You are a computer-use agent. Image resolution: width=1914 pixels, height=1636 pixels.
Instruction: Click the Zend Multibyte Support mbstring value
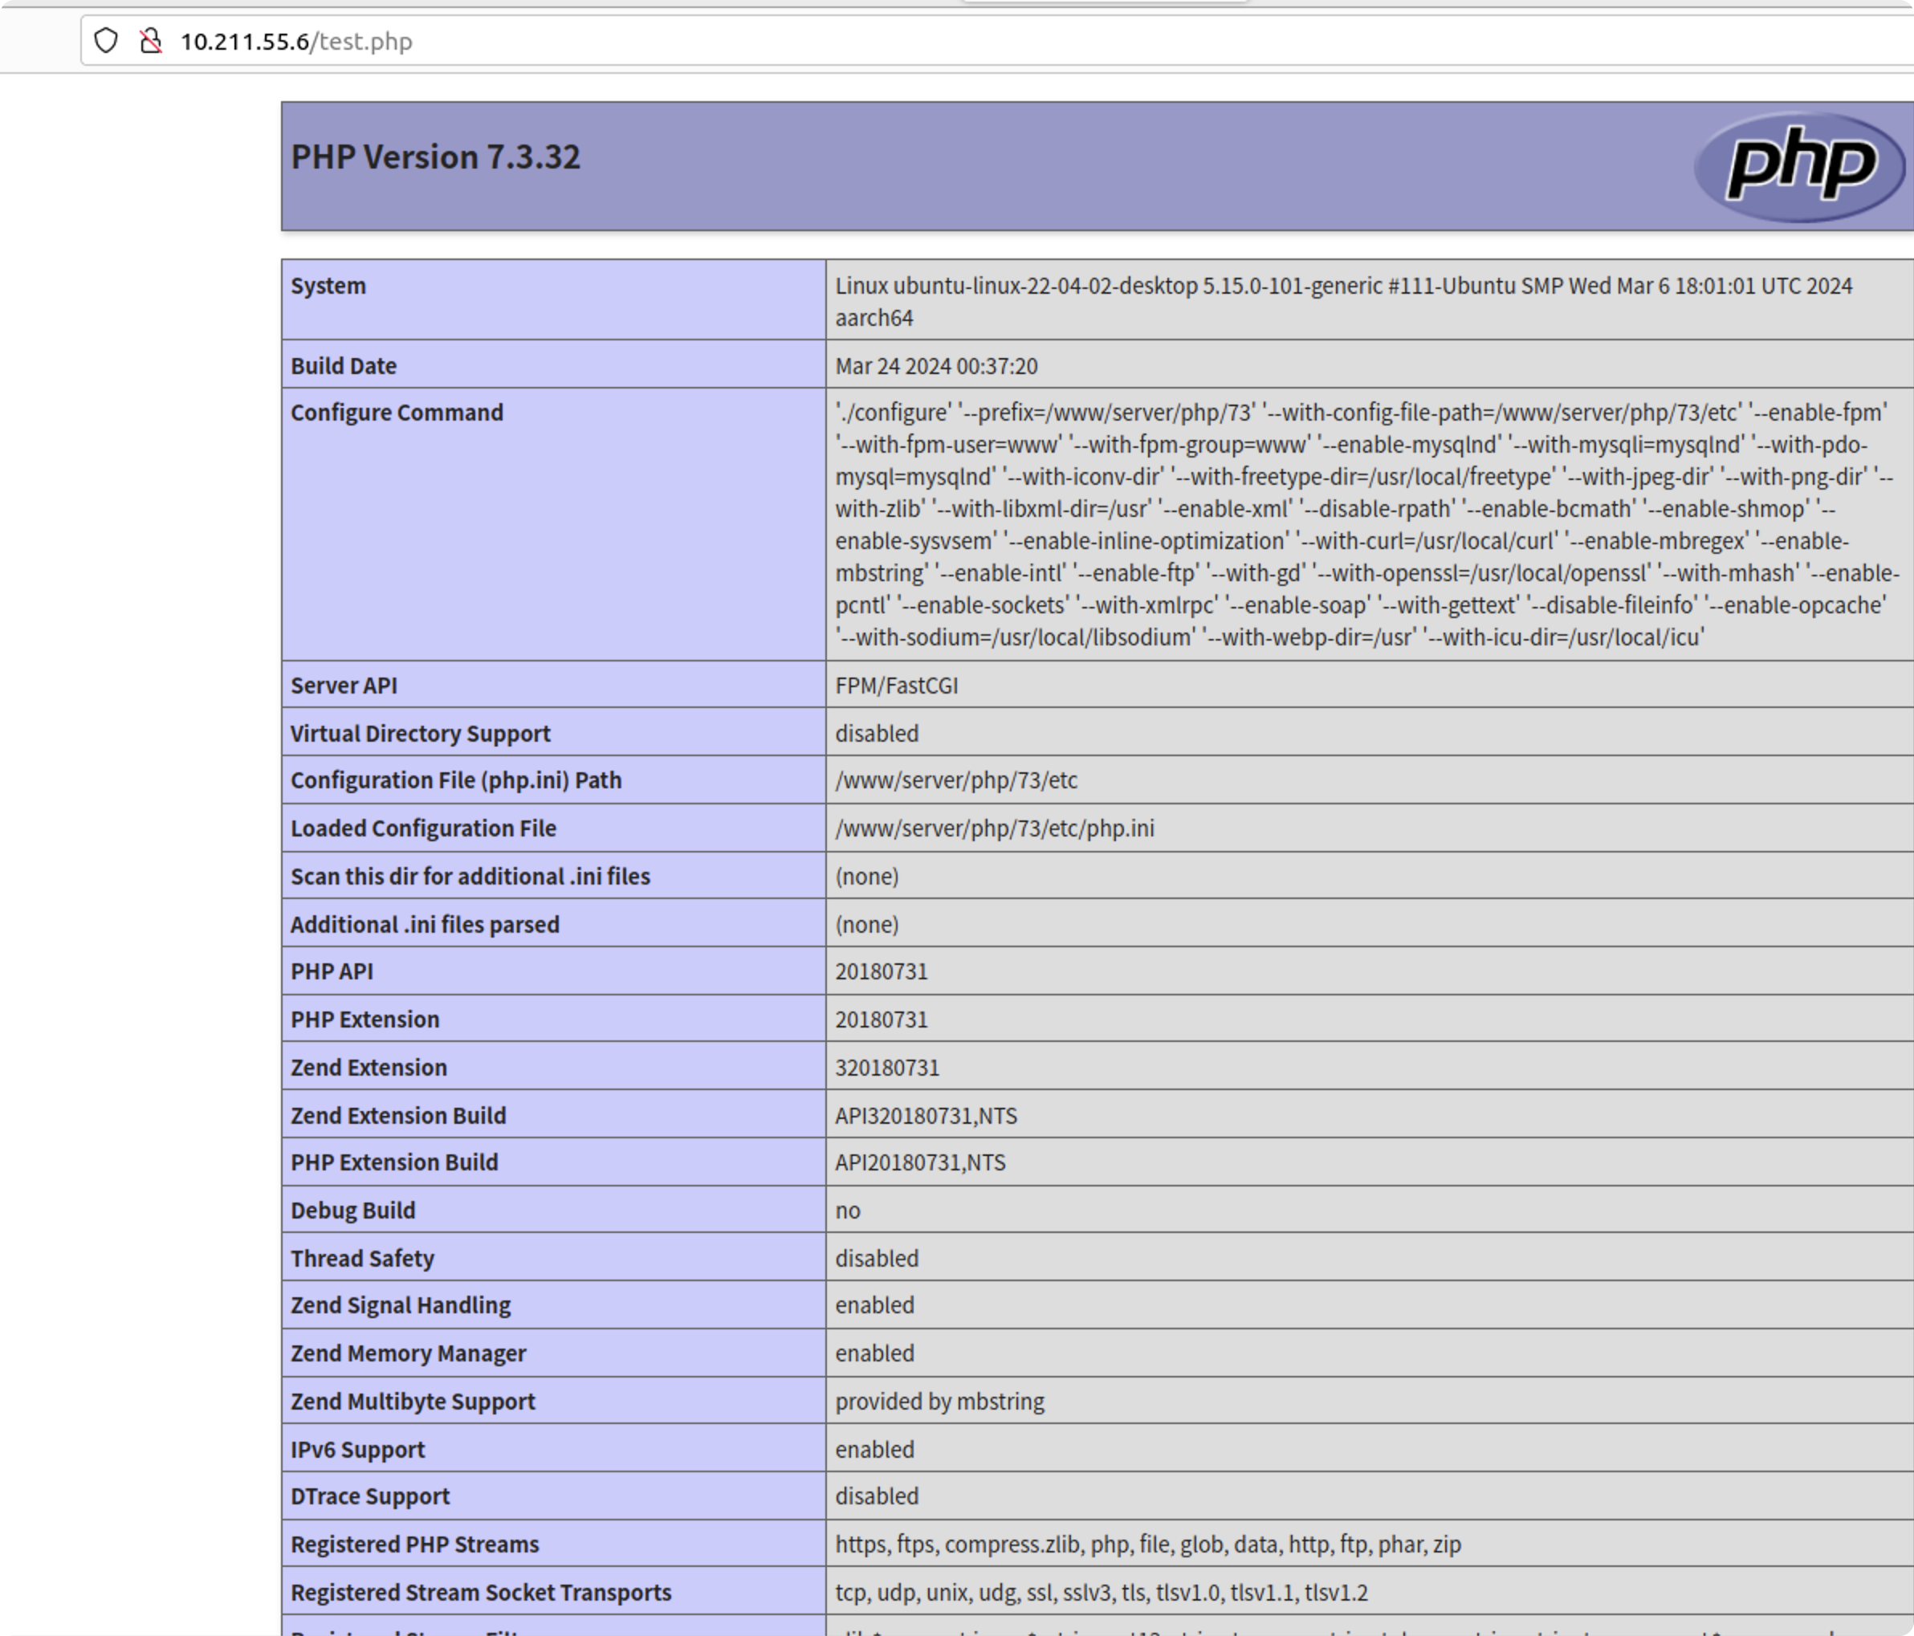[939, 1402]
